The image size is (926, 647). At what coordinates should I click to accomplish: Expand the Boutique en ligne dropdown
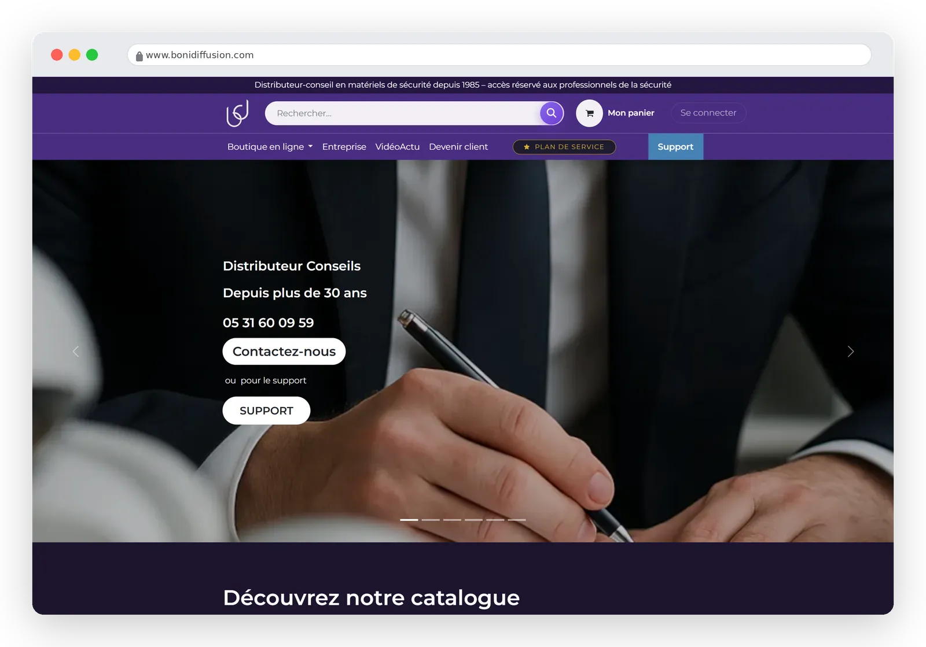(270, 147)
